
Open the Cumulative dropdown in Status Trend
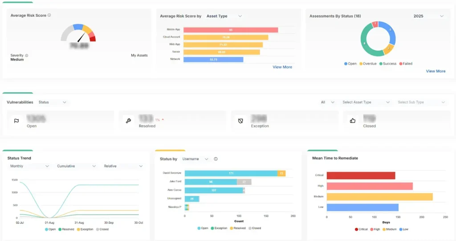pyautogui.click(x=76, y=166)
